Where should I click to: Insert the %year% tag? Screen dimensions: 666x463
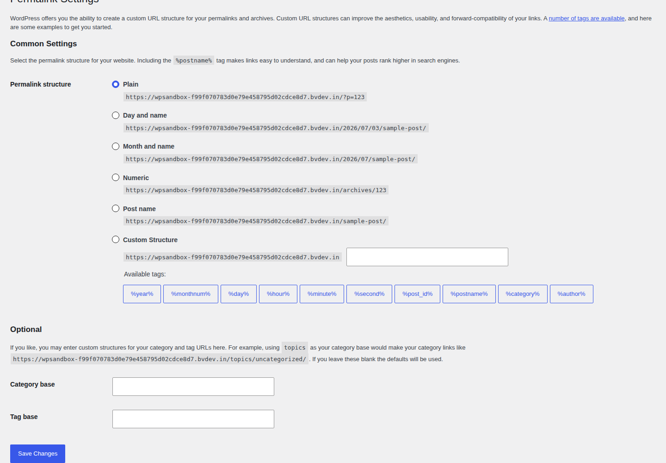coord(142,294)
